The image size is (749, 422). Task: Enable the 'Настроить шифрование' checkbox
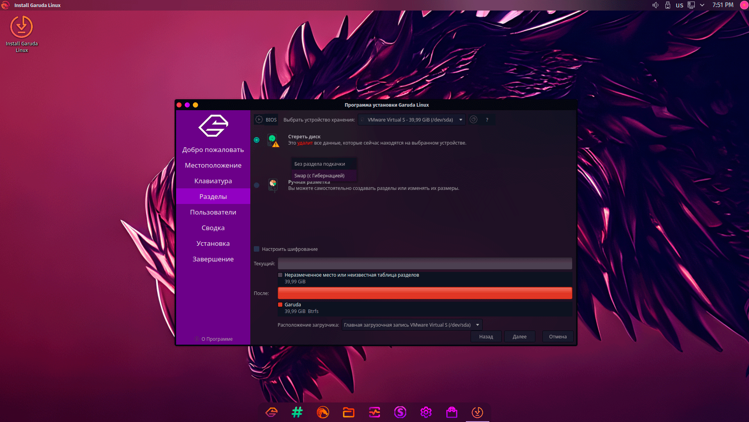click(257, 249)
